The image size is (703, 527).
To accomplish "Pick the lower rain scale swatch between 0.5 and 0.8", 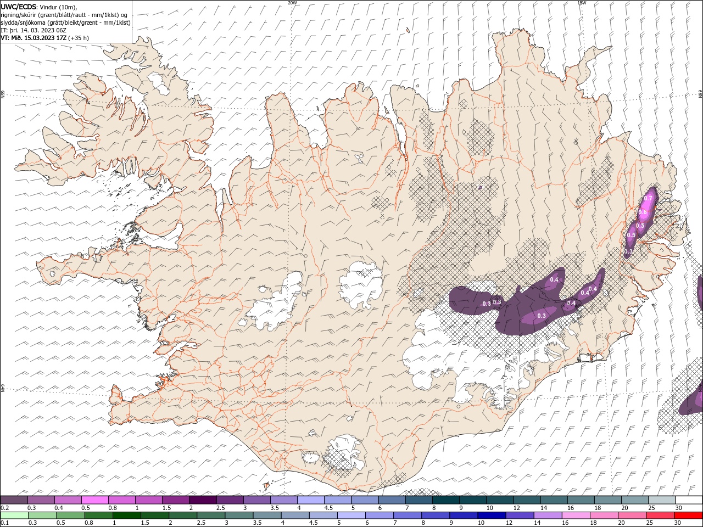I will (x=70, y=515).
